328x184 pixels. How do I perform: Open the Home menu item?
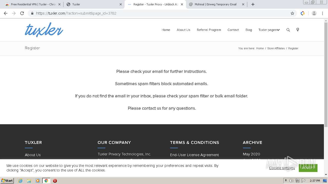(x=166, y=30)
